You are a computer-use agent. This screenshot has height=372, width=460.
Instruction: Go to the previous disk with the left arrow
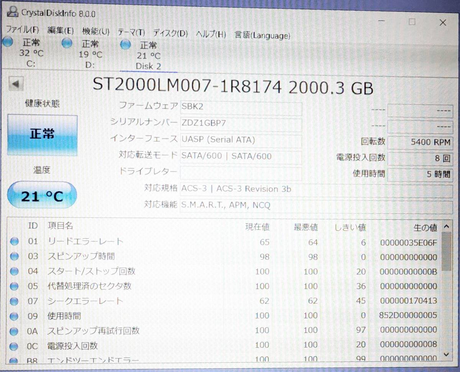click(x=16, y=84)
